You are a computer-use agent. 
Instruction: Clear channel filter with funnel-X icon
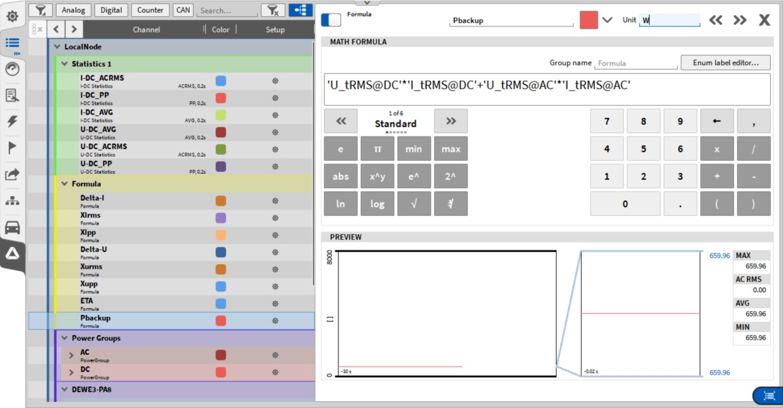point(273,10)
